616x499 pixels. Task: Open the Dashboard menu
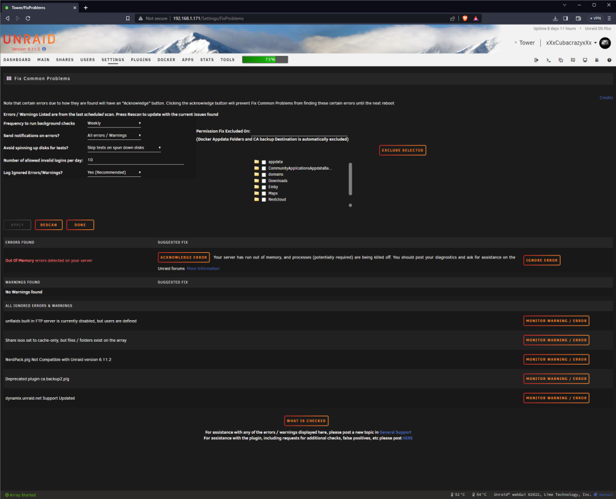pyautogui.click(x=17, y=60)
